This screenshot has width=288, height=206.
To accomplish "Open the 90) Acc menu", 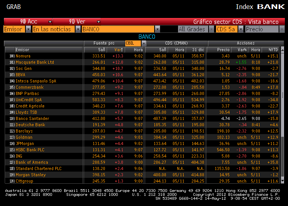I will point(28,21).
